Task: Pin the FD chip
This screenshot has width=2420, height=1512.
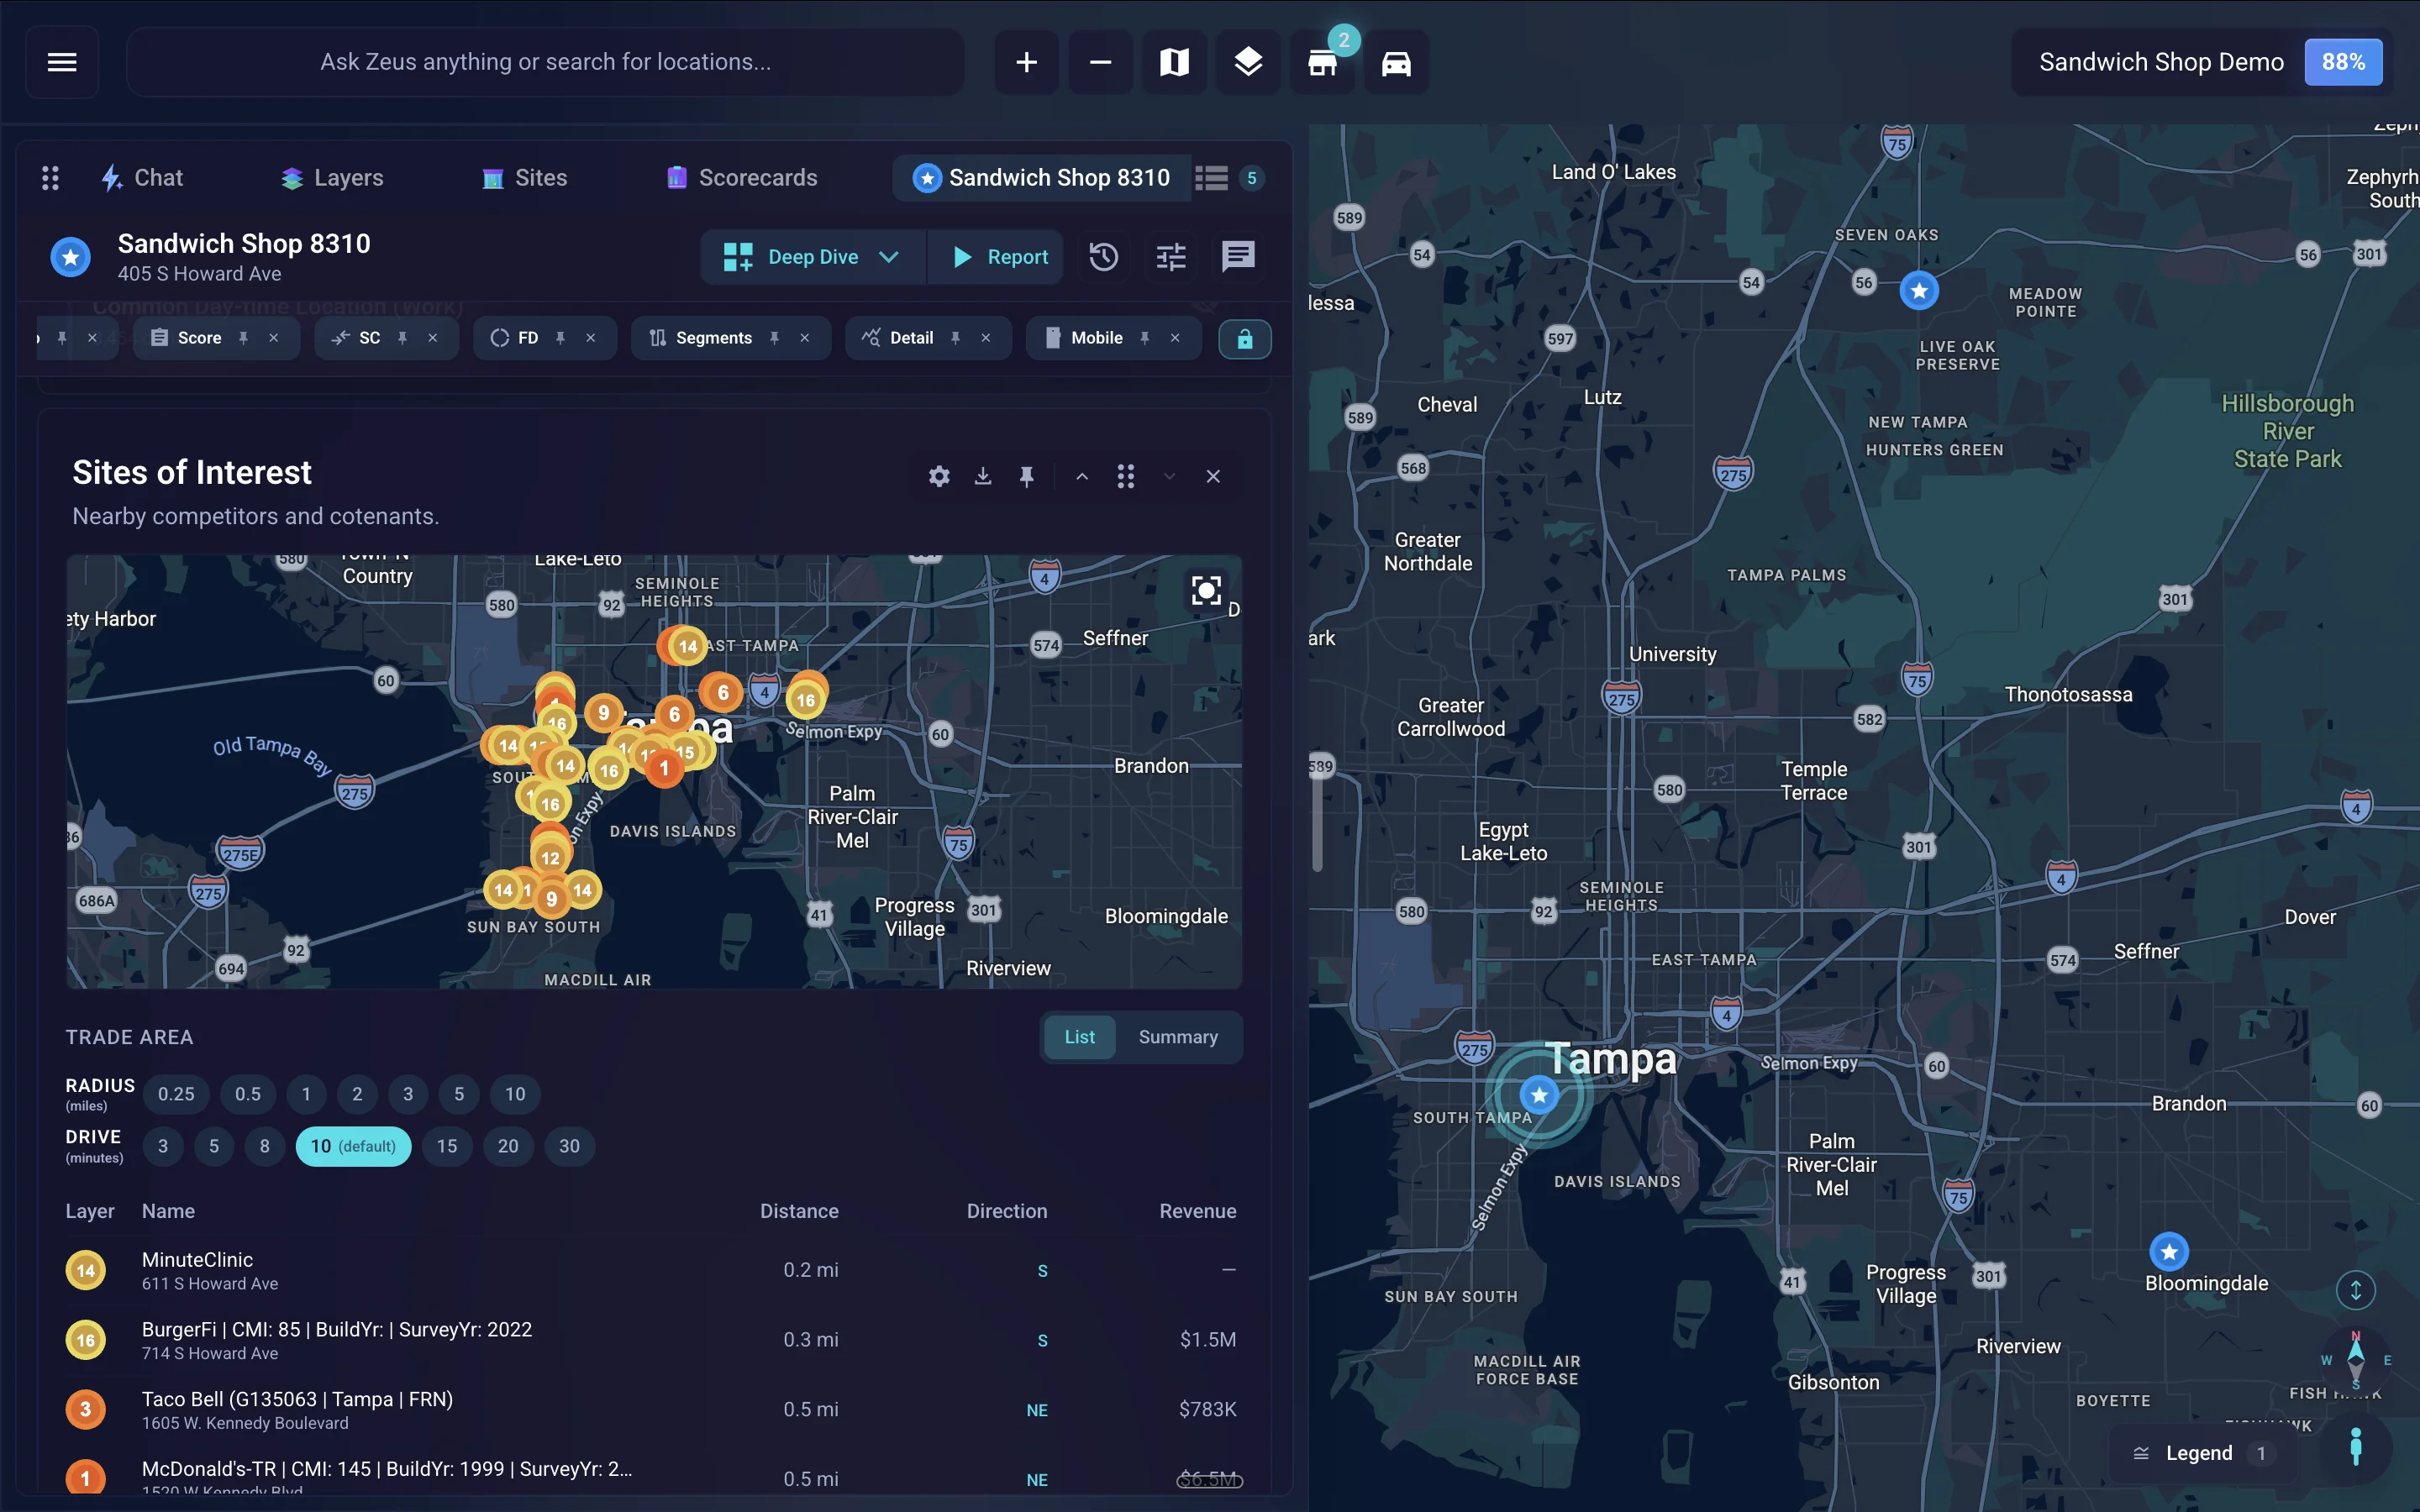Action: pos(560,338)
